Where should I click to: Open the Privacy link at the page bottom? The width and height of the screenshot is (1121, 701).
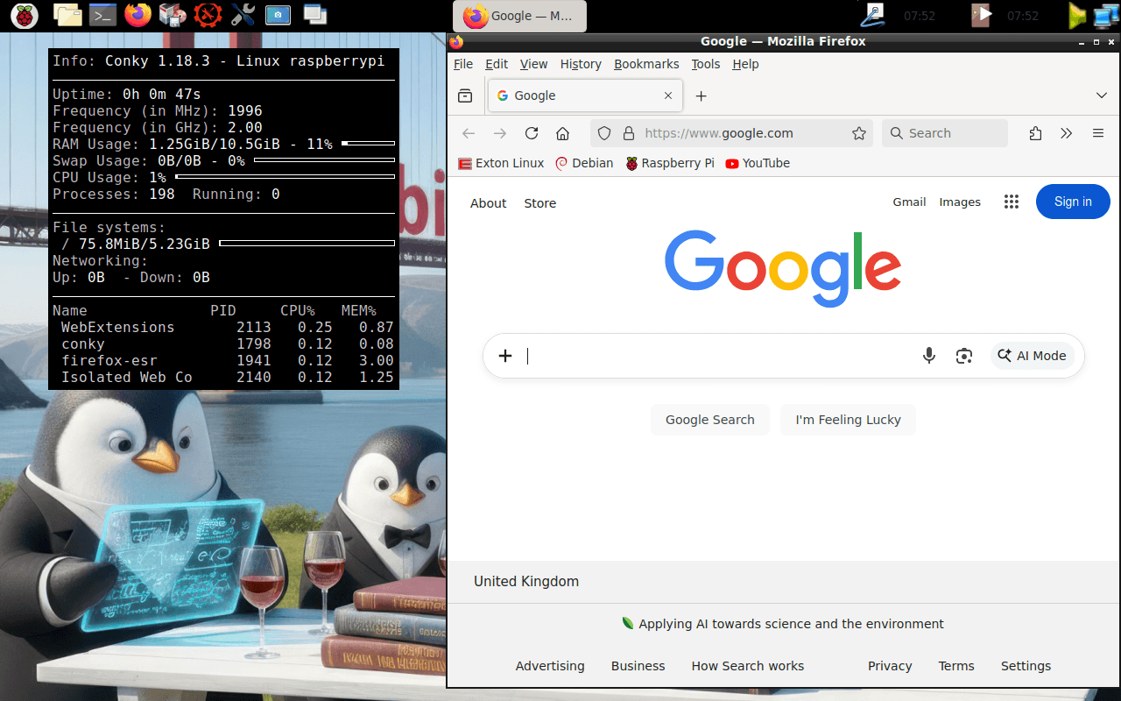tap(890, 666)
